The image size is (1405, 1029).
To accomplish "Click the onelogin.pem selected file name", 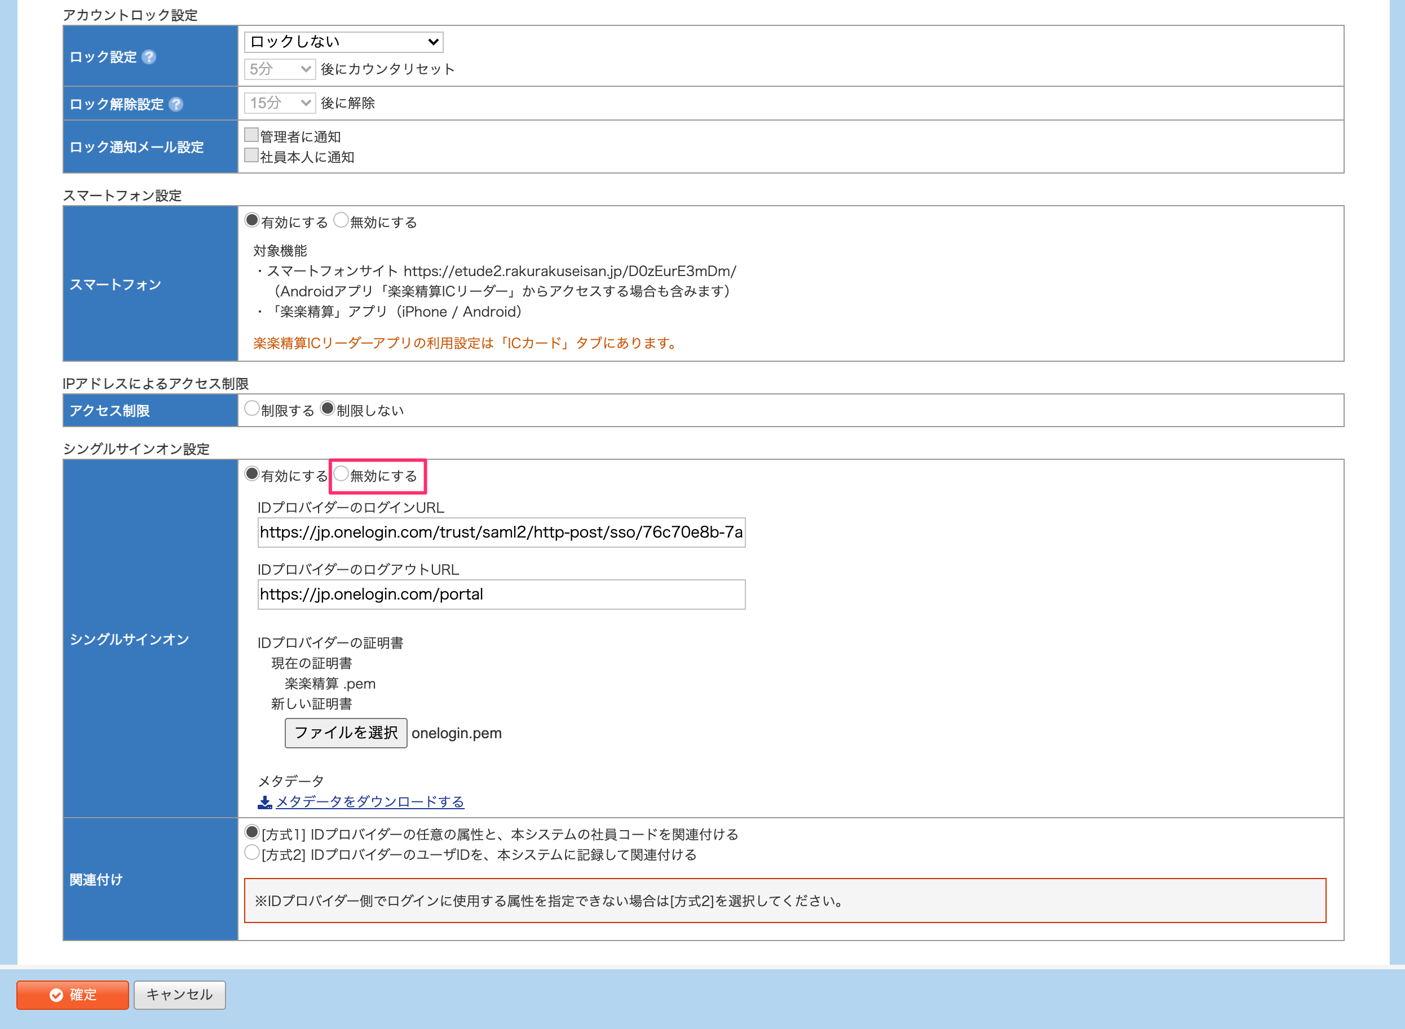I will [x=457, y=734].
